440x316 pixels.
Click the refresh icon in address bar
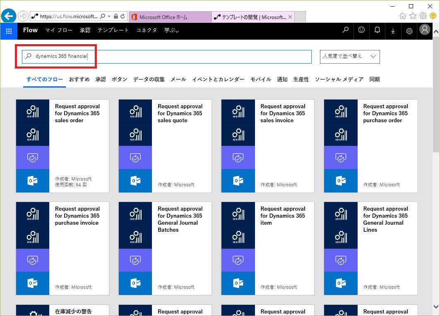coord(123,16)
